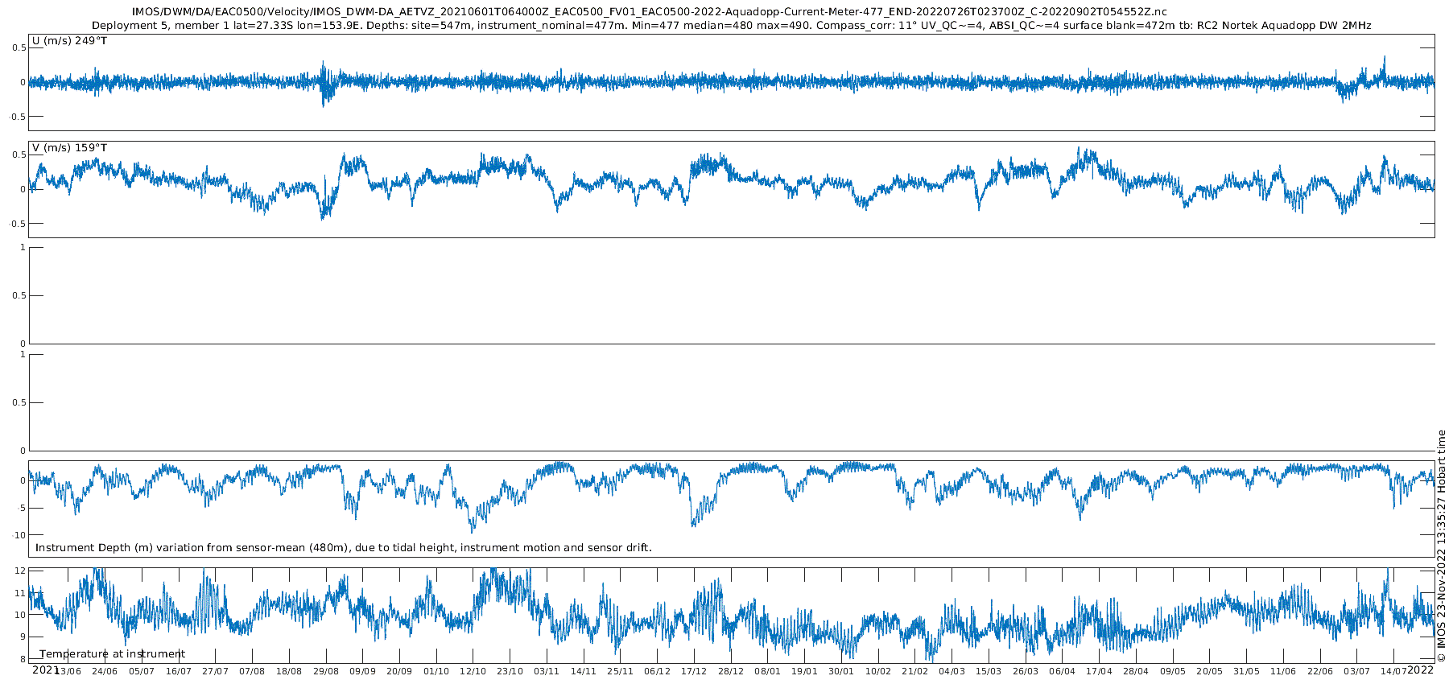Click the 'Temperature at instrument' label
The height and width of the screenshot is (684, 1449).
pos(113,654)
